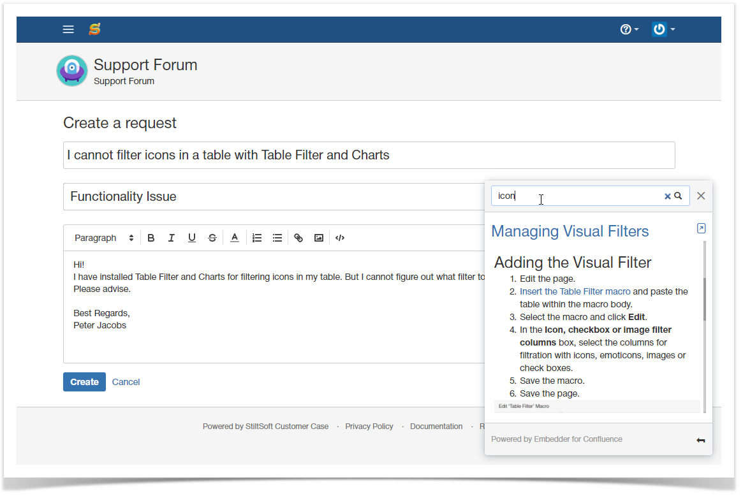Open the text color picker
Screen dimensions: 743x496
point(235,238)
